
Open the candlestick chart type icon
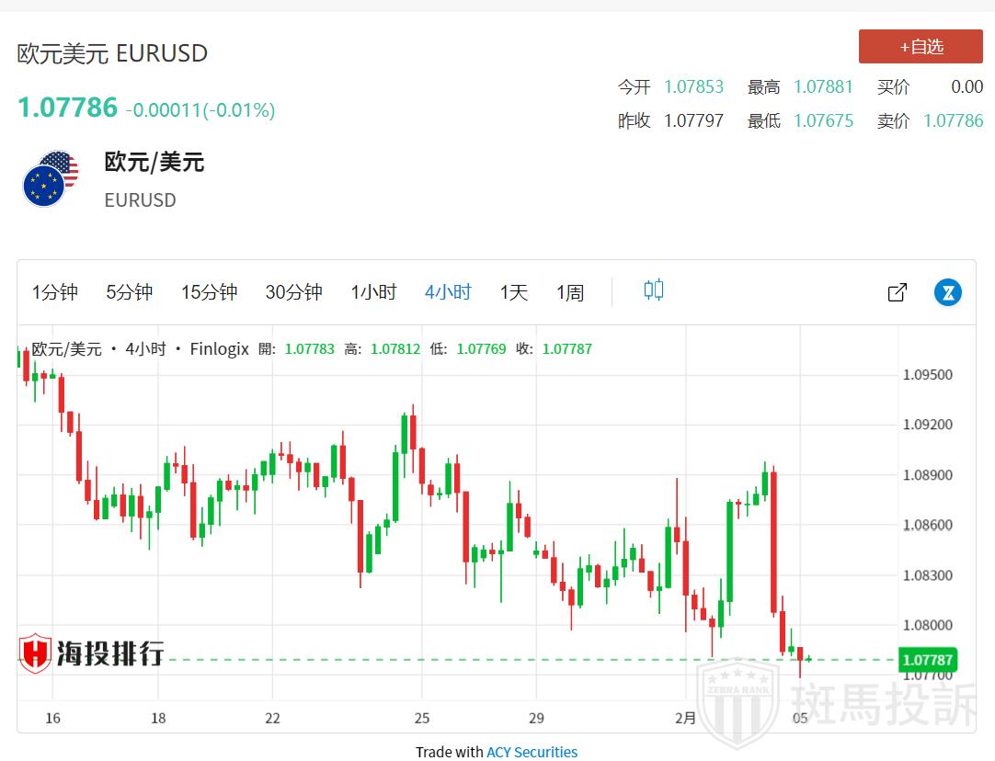coord(653,291)
